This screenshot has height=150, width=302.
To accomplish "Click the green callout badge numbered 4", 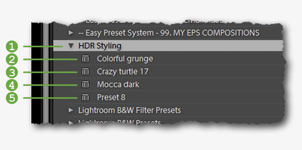I will click(12, 85).
